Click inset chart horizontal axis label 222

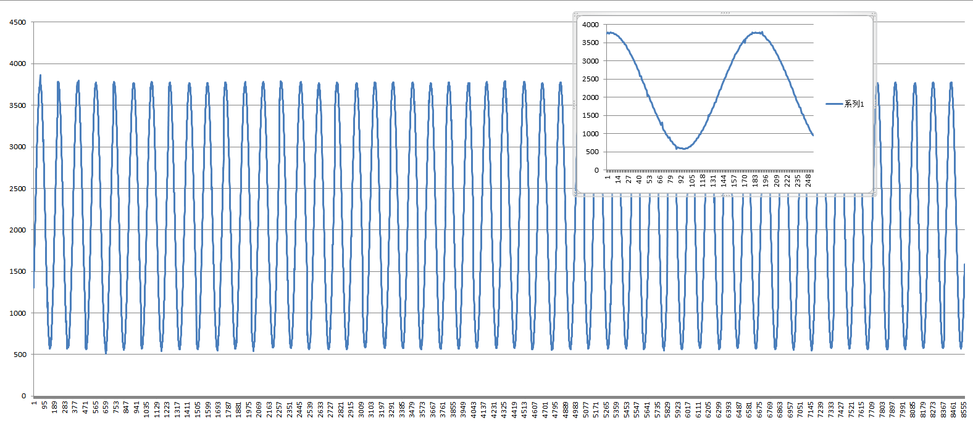coord(787,180)
